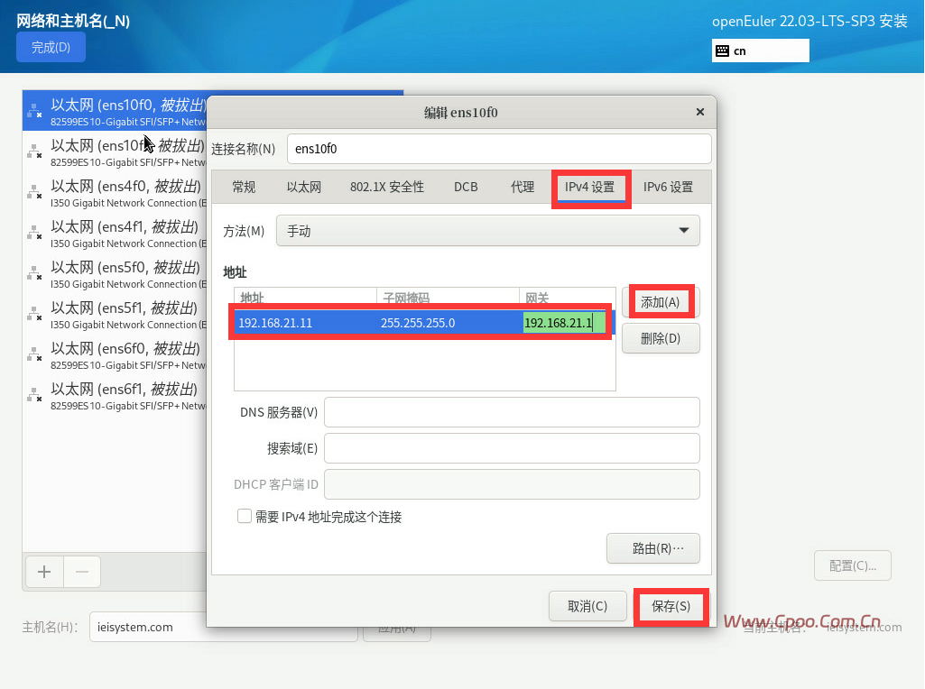This screenshot has width=925, height=689.
Task: Select 以太网 (ens5f1, 被拔出) in list
Action: [x=115, y=315]
